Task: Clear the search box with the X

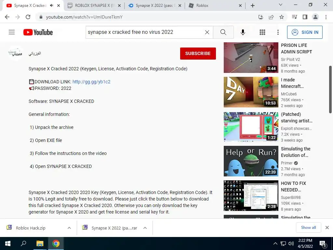Action: click(x=207, y=32)
